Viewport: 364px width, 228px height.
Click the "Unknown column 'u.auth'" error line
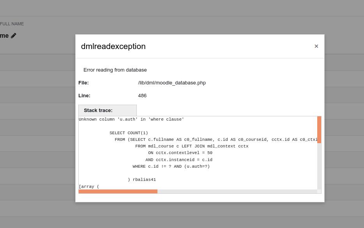tap(131, 119)
